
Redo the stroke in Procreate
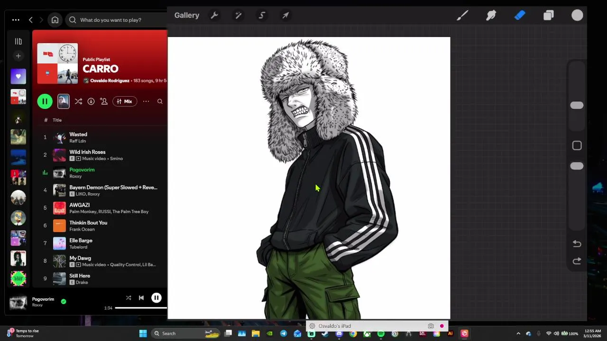pyautogui.click(x=577, y=261)
